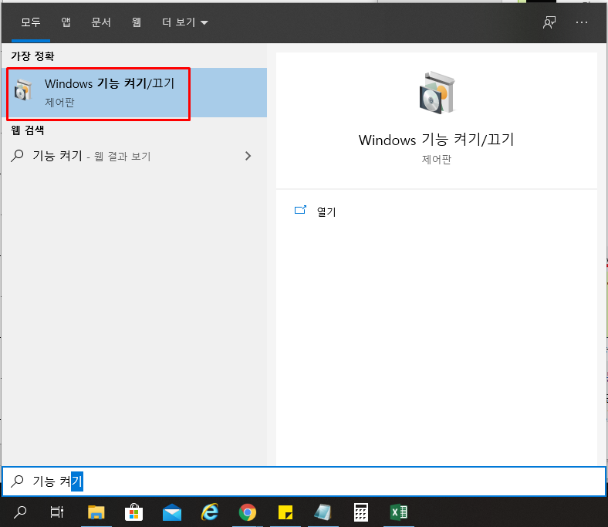
Task: Select the 모두 tab
Action: [x=31, y=22]
